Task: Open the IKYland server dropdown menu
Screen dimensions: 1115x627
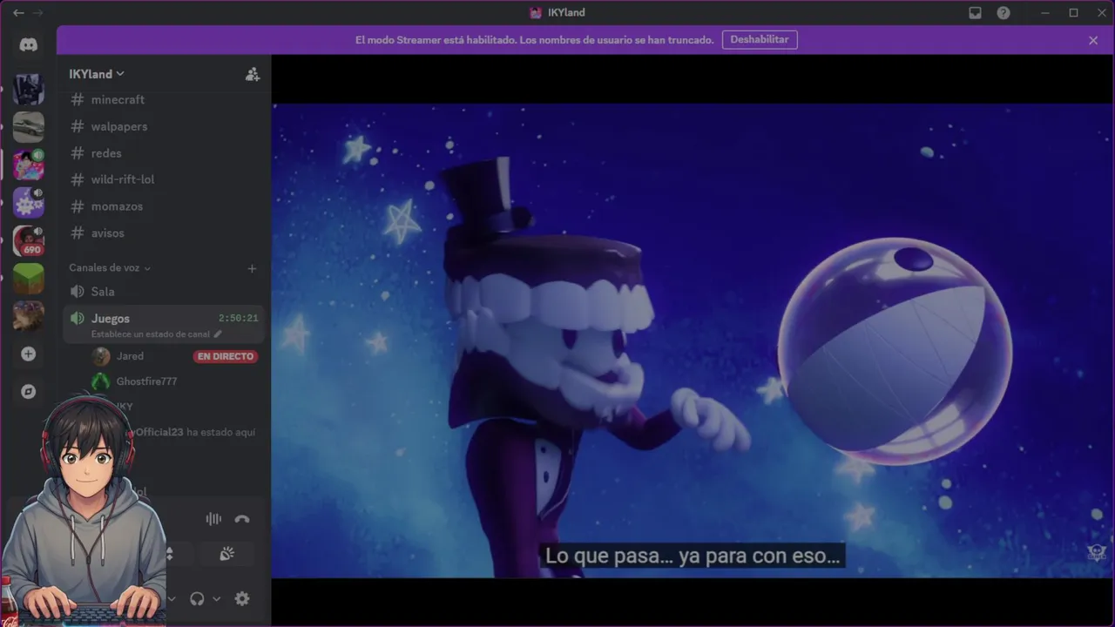Action: pos(97,74)
